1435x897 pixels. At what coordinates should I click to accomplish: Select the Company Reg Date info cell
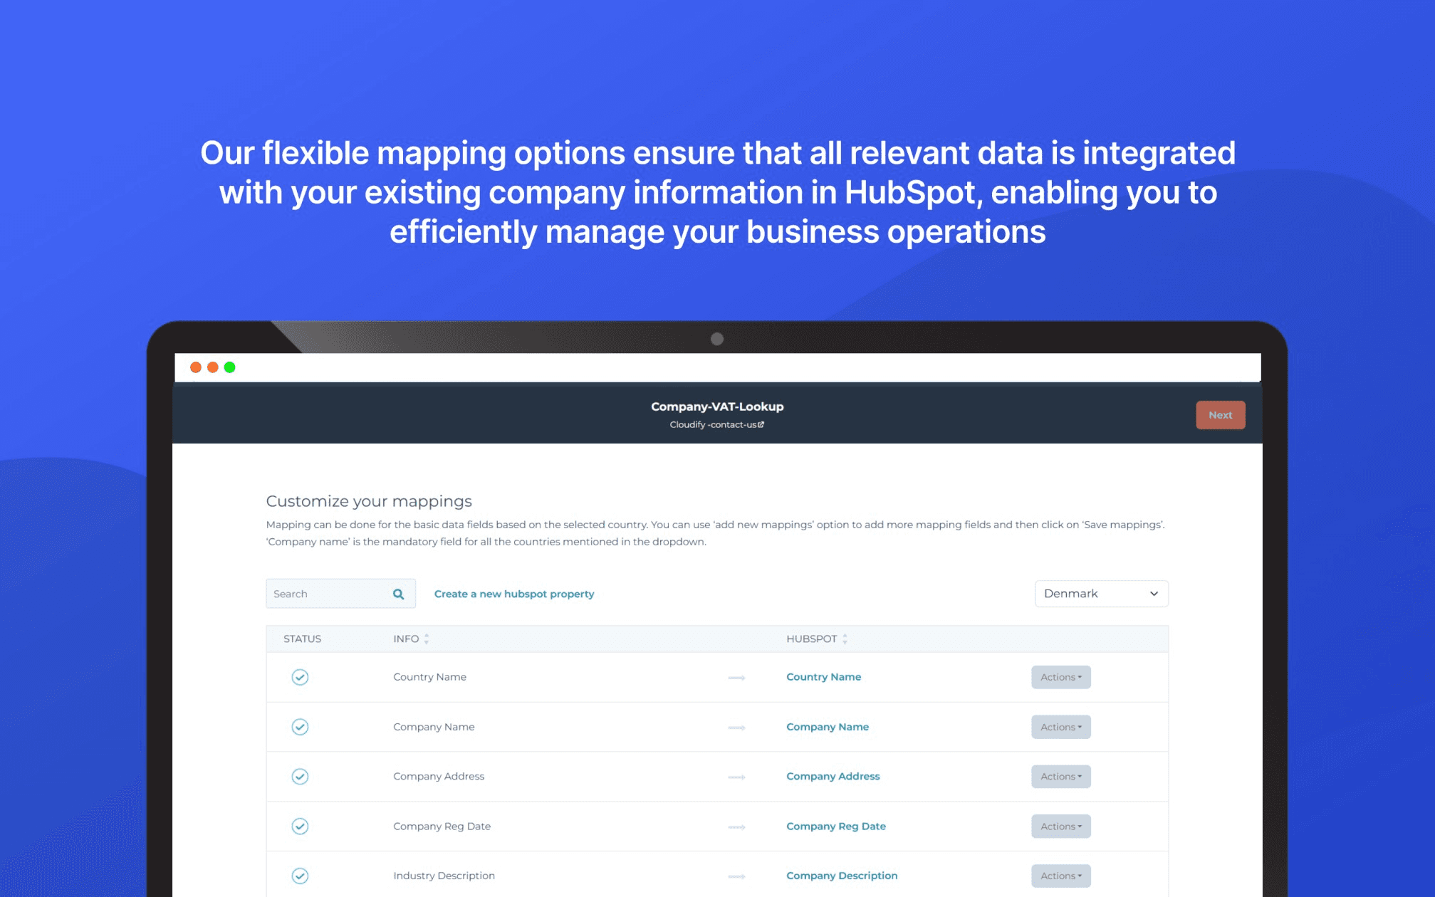442,826
